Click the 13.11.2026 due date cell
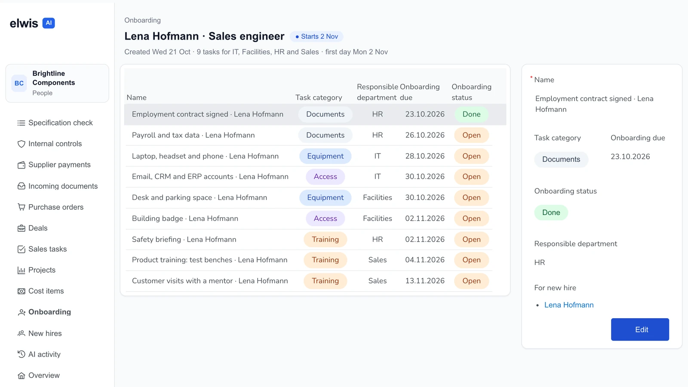 [425, 281]
